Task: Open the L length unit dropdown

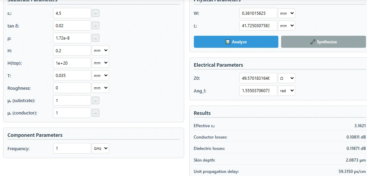Action: pos(287,26)
